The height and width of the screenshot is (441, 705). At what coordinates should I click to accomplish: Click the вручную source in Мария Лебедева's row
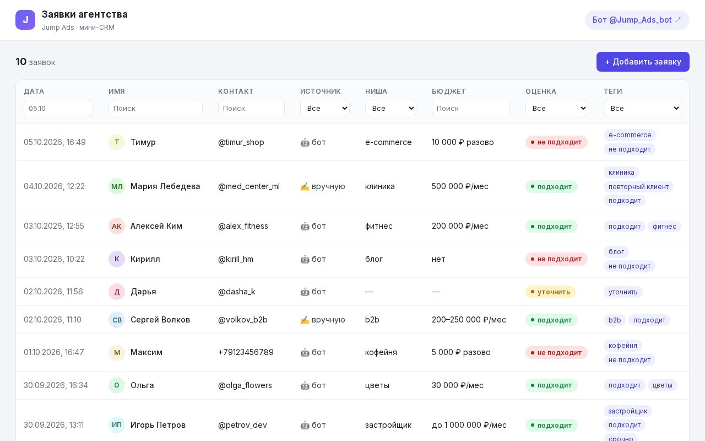pos(323,186)
